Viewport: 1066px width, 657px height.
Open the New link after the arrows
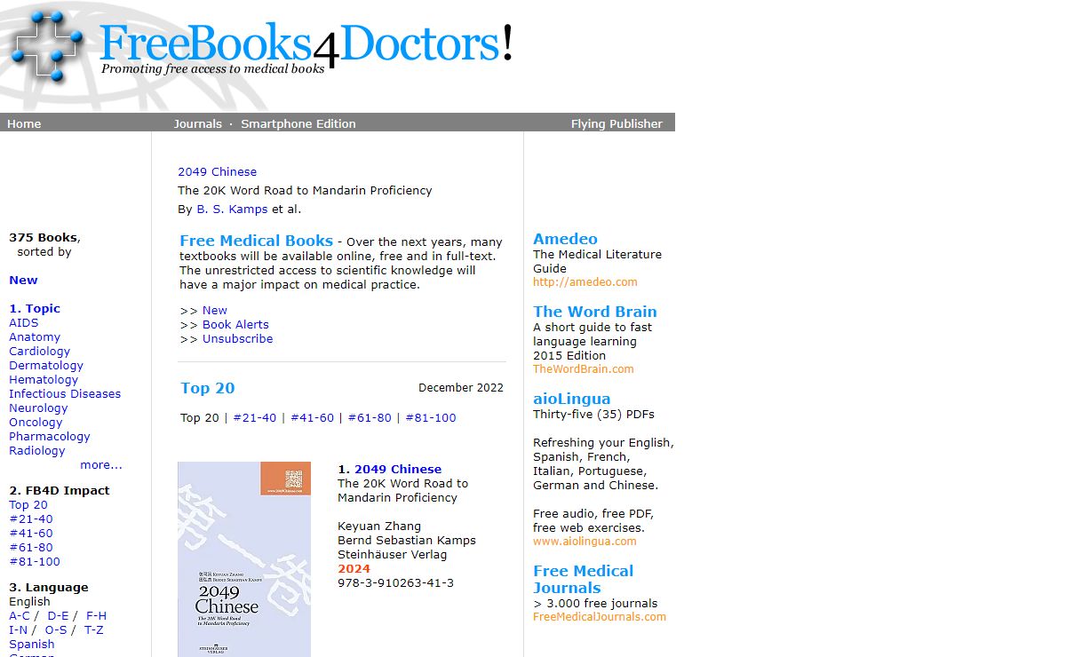point(215,311)
